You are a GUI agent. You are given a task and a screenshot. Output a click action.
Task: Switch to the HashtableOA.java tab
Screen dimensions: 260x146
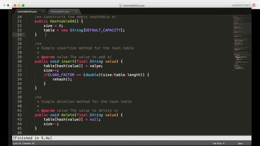[27, 12]
